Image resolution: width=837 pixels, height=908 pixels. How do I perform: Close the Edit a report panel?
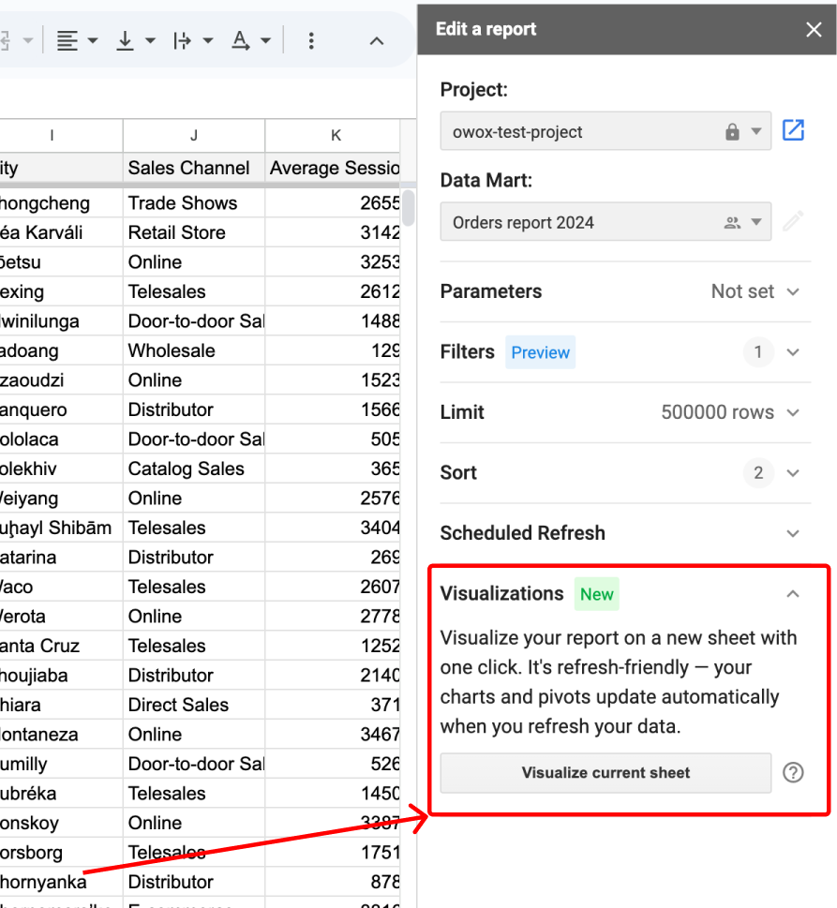814,30
